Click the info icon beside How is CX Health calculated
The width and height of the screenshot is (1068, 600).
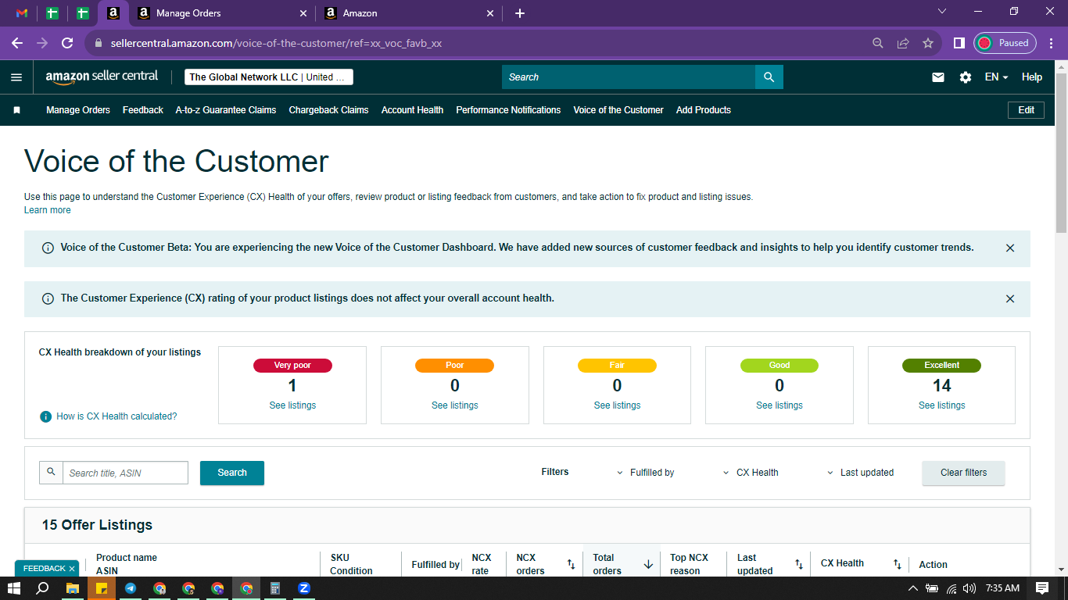point(46,416)
